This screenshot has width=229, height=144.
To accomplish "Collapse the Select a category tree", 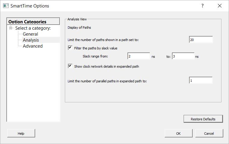I will 11,28.
